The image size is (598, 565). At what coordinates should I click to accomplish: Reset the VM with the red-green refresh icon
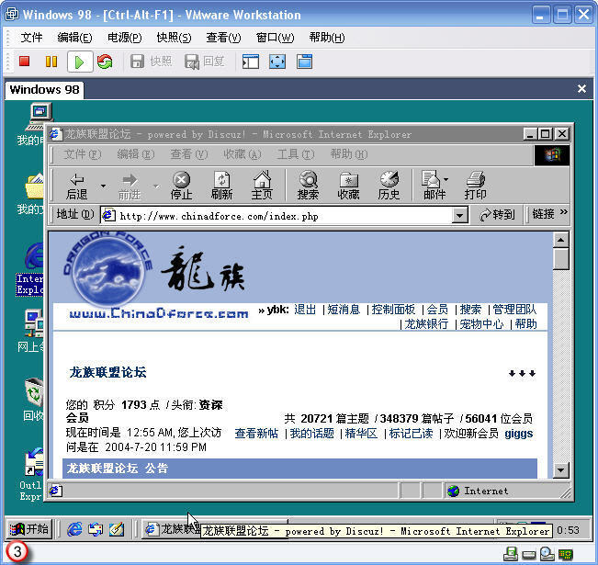[105, 61]
